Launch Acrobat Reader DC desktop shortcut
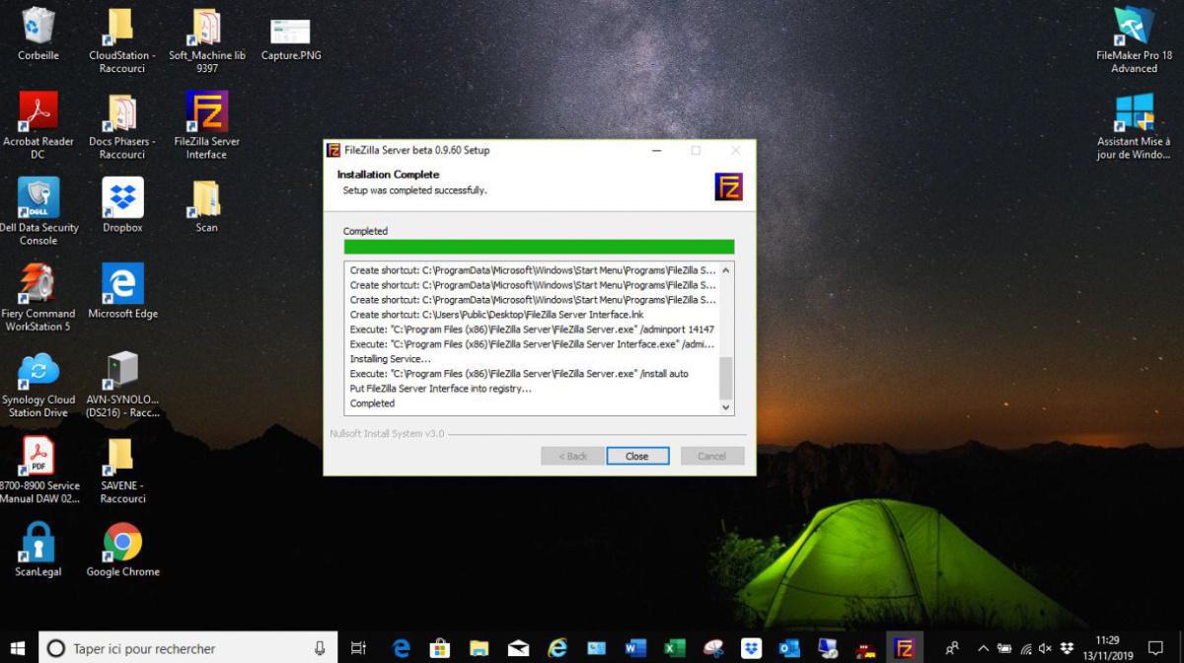Screen dimensions: 1184x663 [x=37, y=125]
